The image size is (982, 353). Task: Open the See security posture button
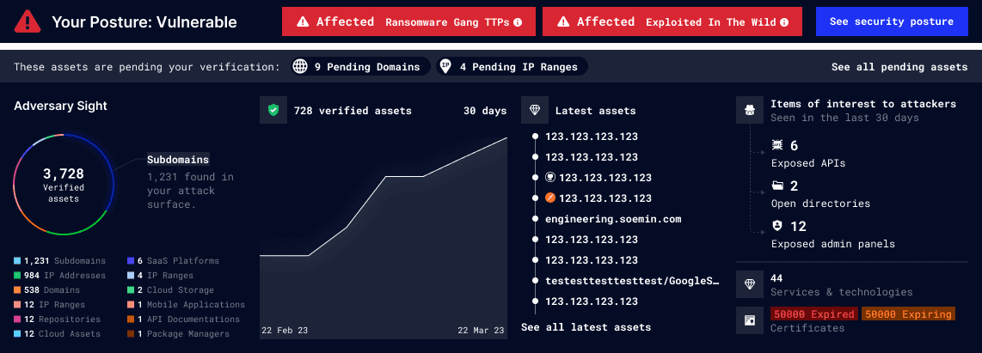click(x=891, y=21)
